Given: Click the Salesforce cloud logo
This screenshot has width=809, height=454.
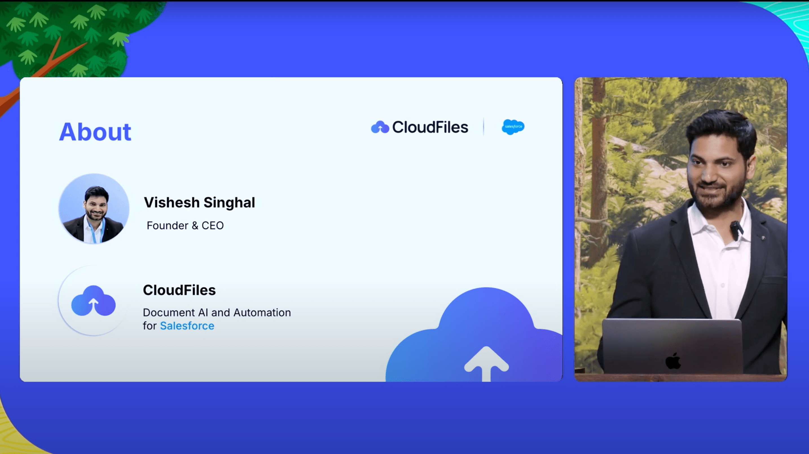Looking at the screenshot, I should [x=513, y=127].
